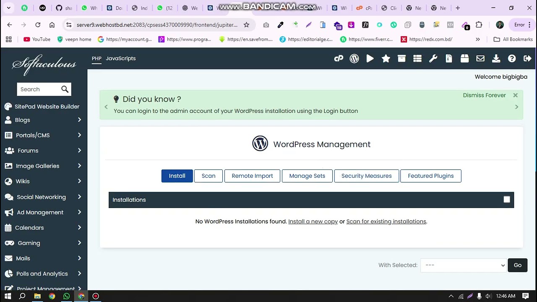Image resolution: width=537 pixels, height=302 pixels.
Task: Close the Did you know banner
Action: pyautogui.click(x=516, y=95)
